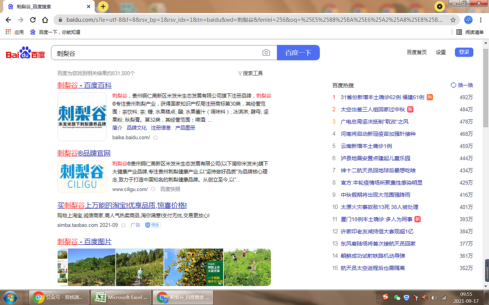Image resolution: width=489 pixels, height=305 pixels.
Task: Open hot search 朝鲜成功试射铁路机动导弹
Action: coord(373,256)
